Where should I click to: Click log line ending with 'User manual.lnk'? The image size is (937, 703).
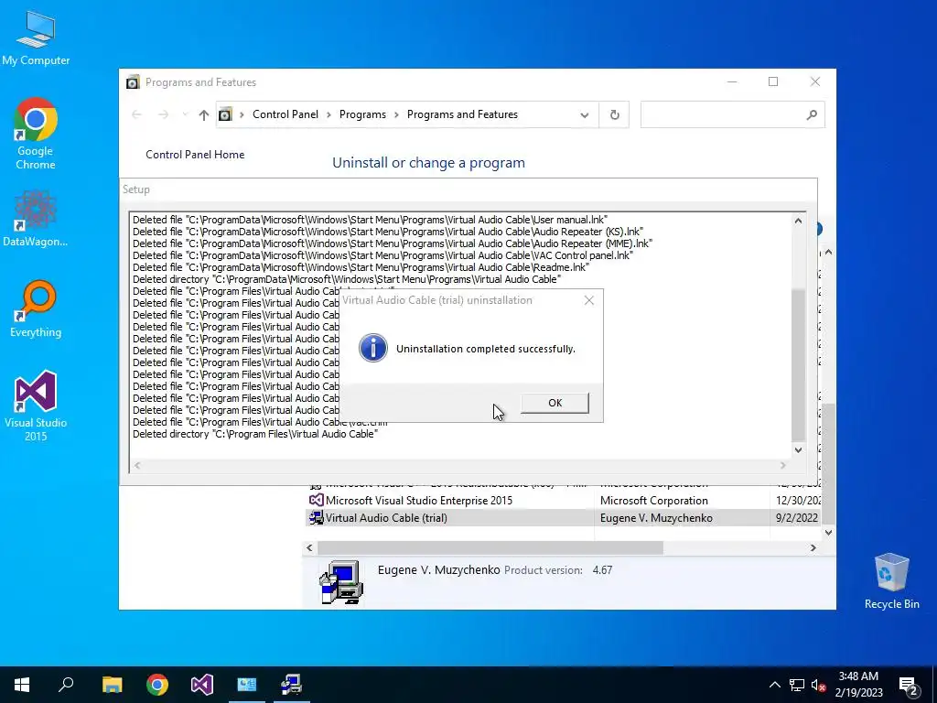[x=370, y=220]
